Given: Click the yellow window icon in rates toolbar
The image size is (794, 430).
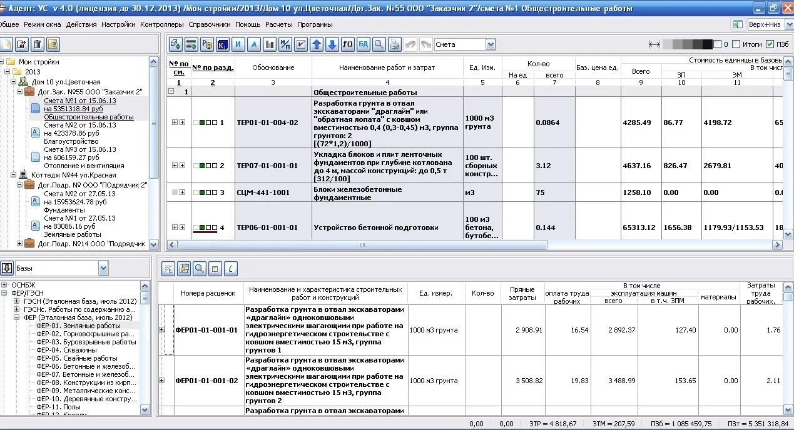Looking at the screenshot, I should (x=184, y=269).
